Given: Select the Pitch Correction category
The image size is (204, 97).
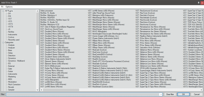Looking at the screenshot, I should coord(14,85).
